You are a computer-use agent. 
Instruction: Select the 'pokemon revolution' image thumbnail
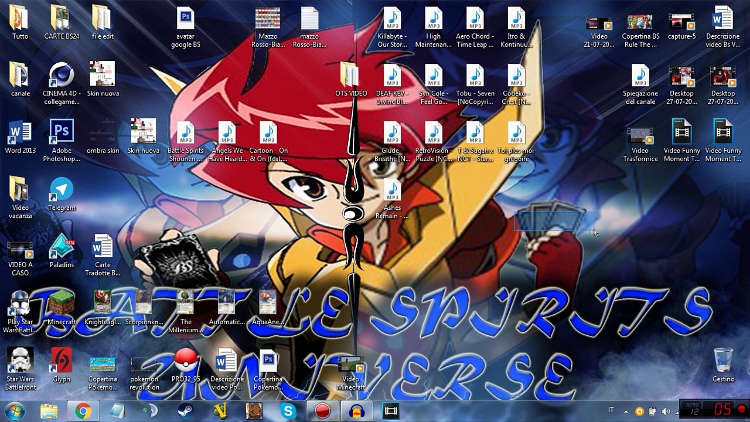(144, 366)
